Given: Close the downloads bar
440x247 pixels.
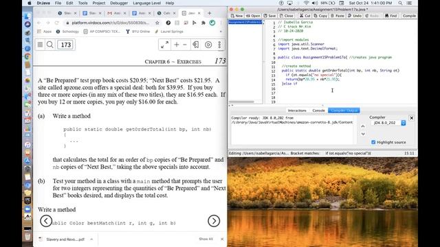Looking at the screenshot, I should point(222,239).
